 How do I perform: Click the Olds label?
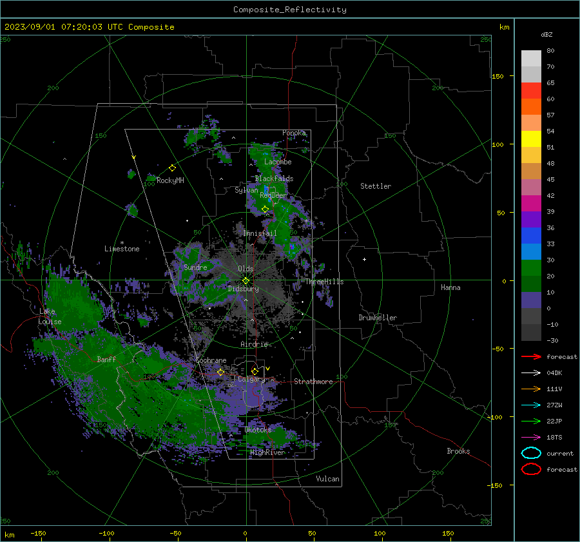(x=246, y=269)
